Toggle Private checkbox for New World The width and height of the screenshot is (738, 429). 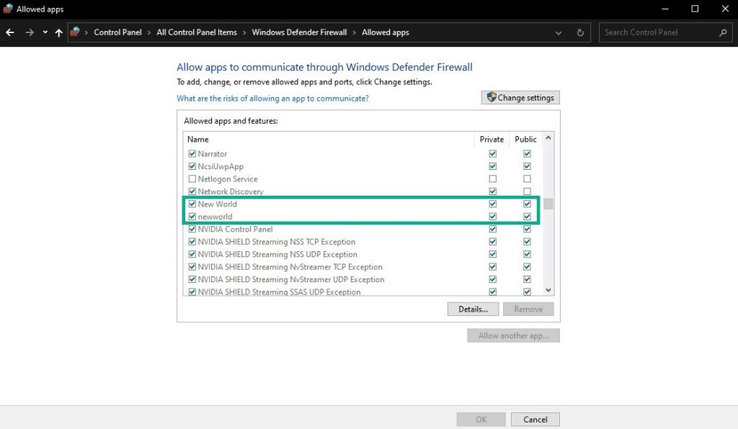492,204
